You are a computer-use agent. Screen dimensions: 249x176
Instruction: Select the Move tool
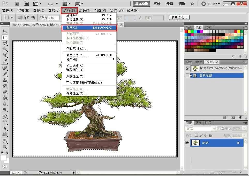click(5, 31)
